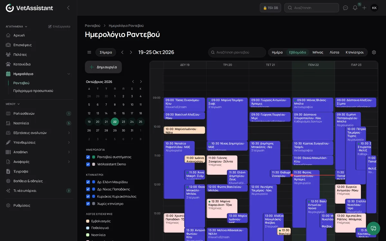Viewport: 386px width, 241px height.
Task: Select day 23 in mini calendar
Action: coord(123,122)
